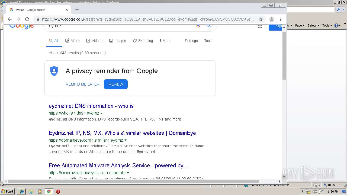Open Windows Explorer folder taskbar icon
The height and width of the screenshot is (195, 347).
[31, 191]
